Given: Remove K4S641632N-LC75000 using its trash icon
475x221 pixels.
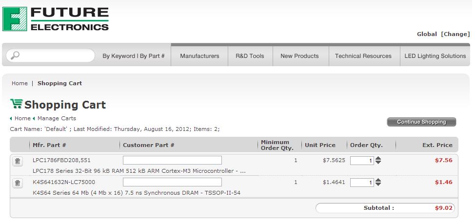Looking at the screenshot, I should (18, 183).
